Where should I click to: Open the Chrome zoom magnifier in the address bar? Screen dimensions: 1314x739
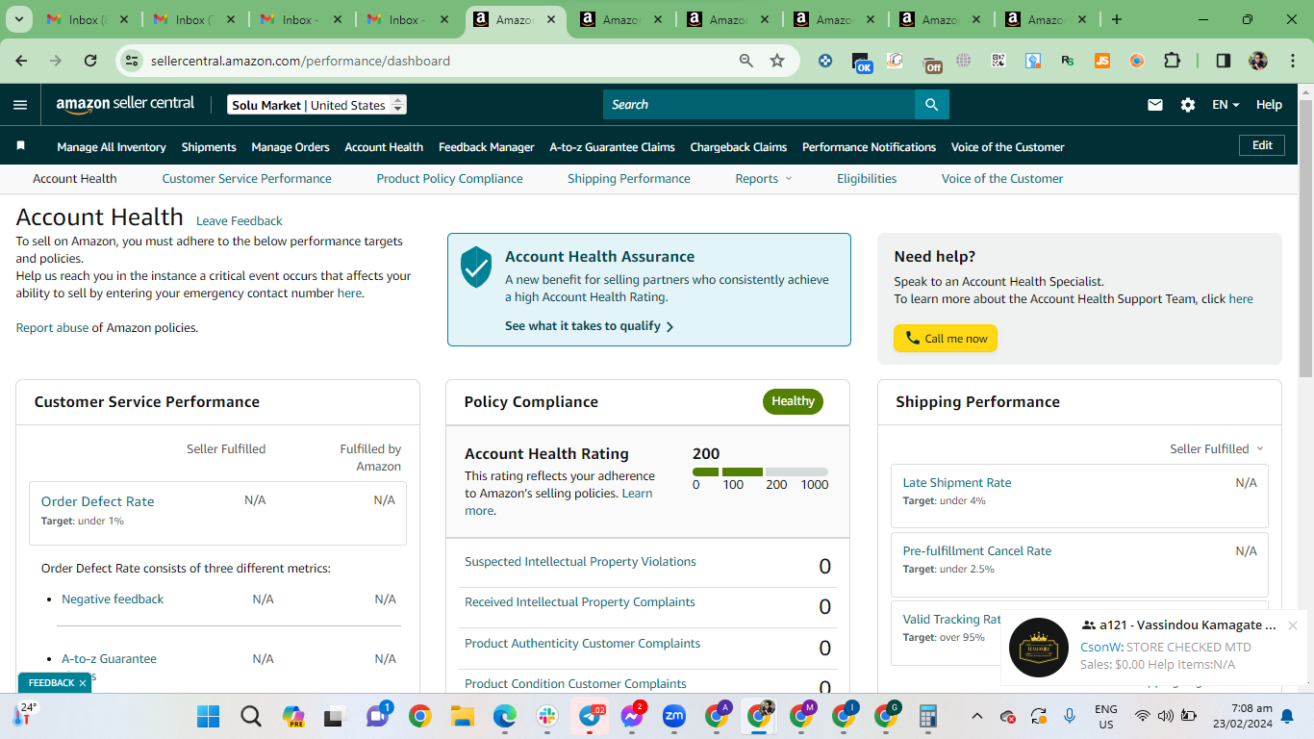[745, 61]
